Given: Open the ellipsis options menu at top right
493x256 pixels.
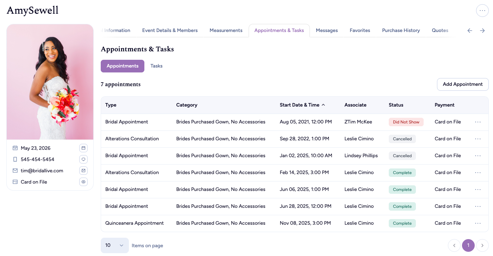Looking at the screenshot, I should (482, 11).
